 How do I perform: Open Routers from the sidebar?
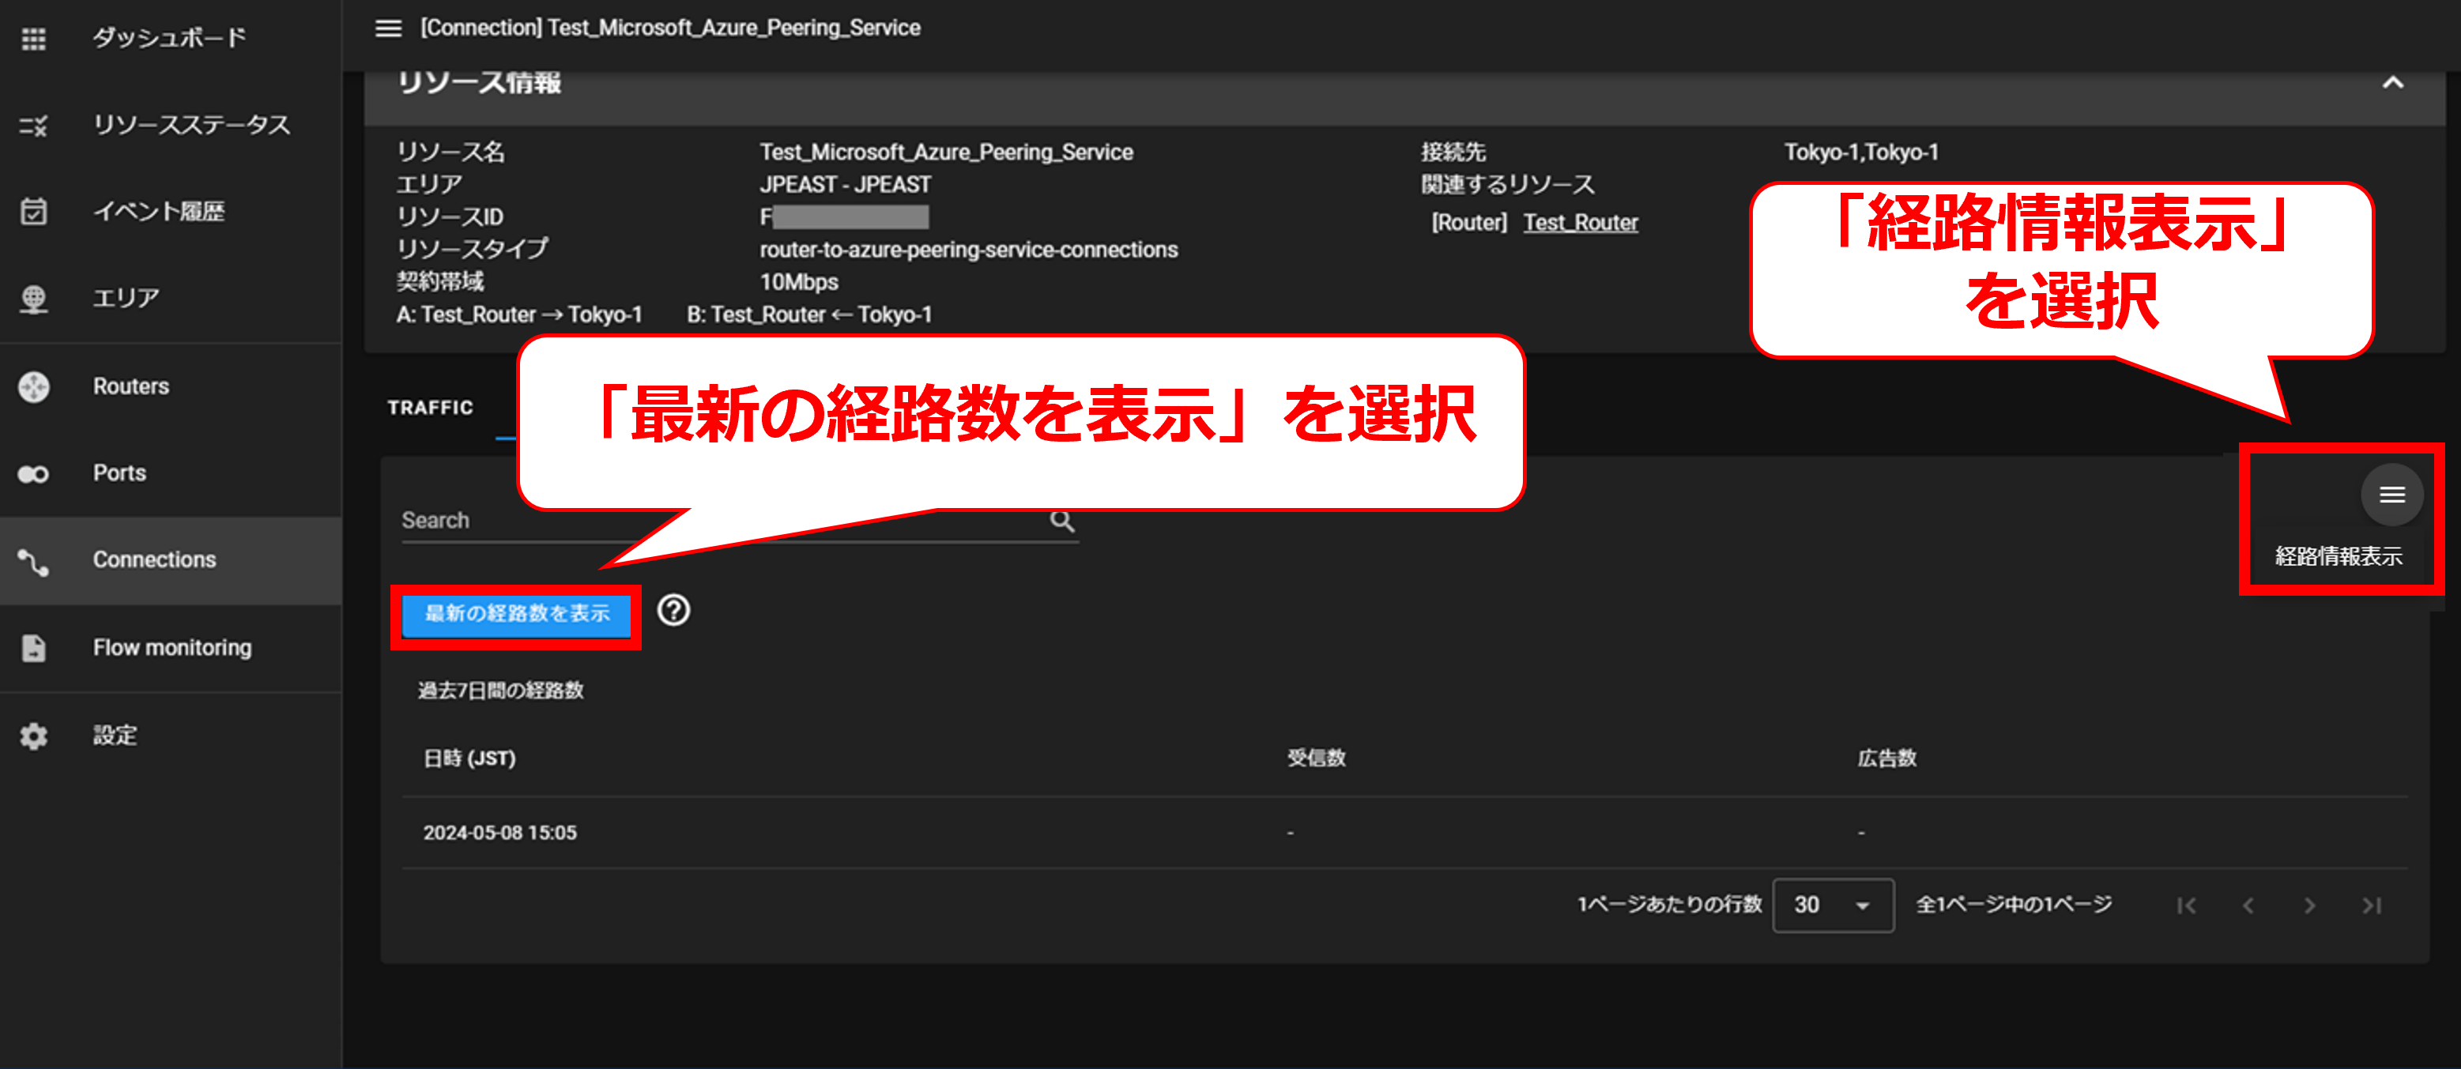click(x=131, y=386)
